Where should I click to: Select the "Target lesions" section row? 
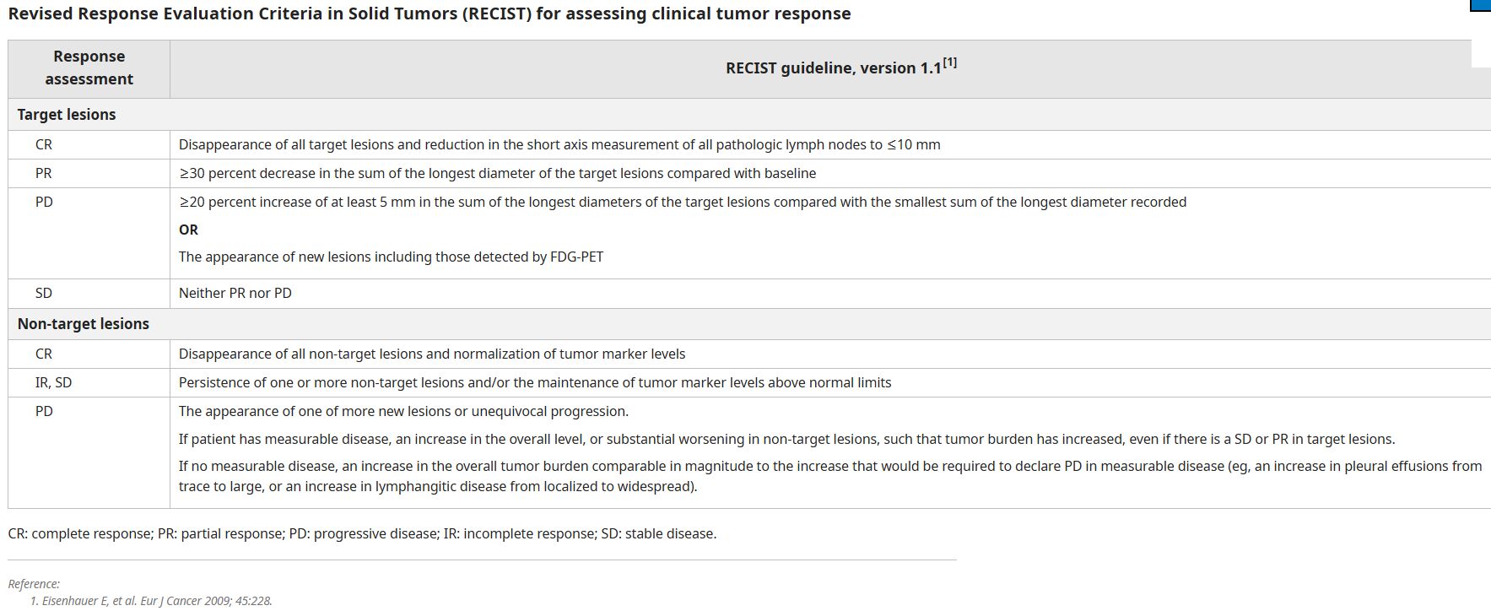tap(67, 115)
